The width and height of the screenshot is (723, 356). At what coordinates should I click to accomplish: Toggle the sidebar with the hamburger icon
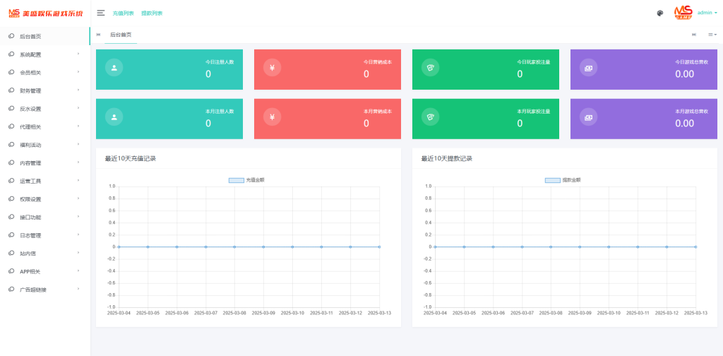click(x=101, y=13)
